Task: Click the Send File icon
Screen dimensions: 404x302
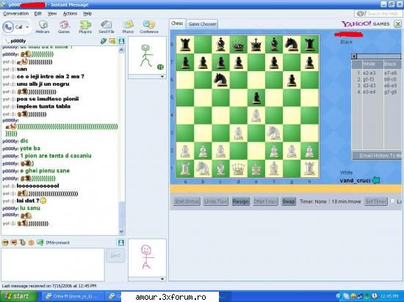Action: click(x=107, y=26)
